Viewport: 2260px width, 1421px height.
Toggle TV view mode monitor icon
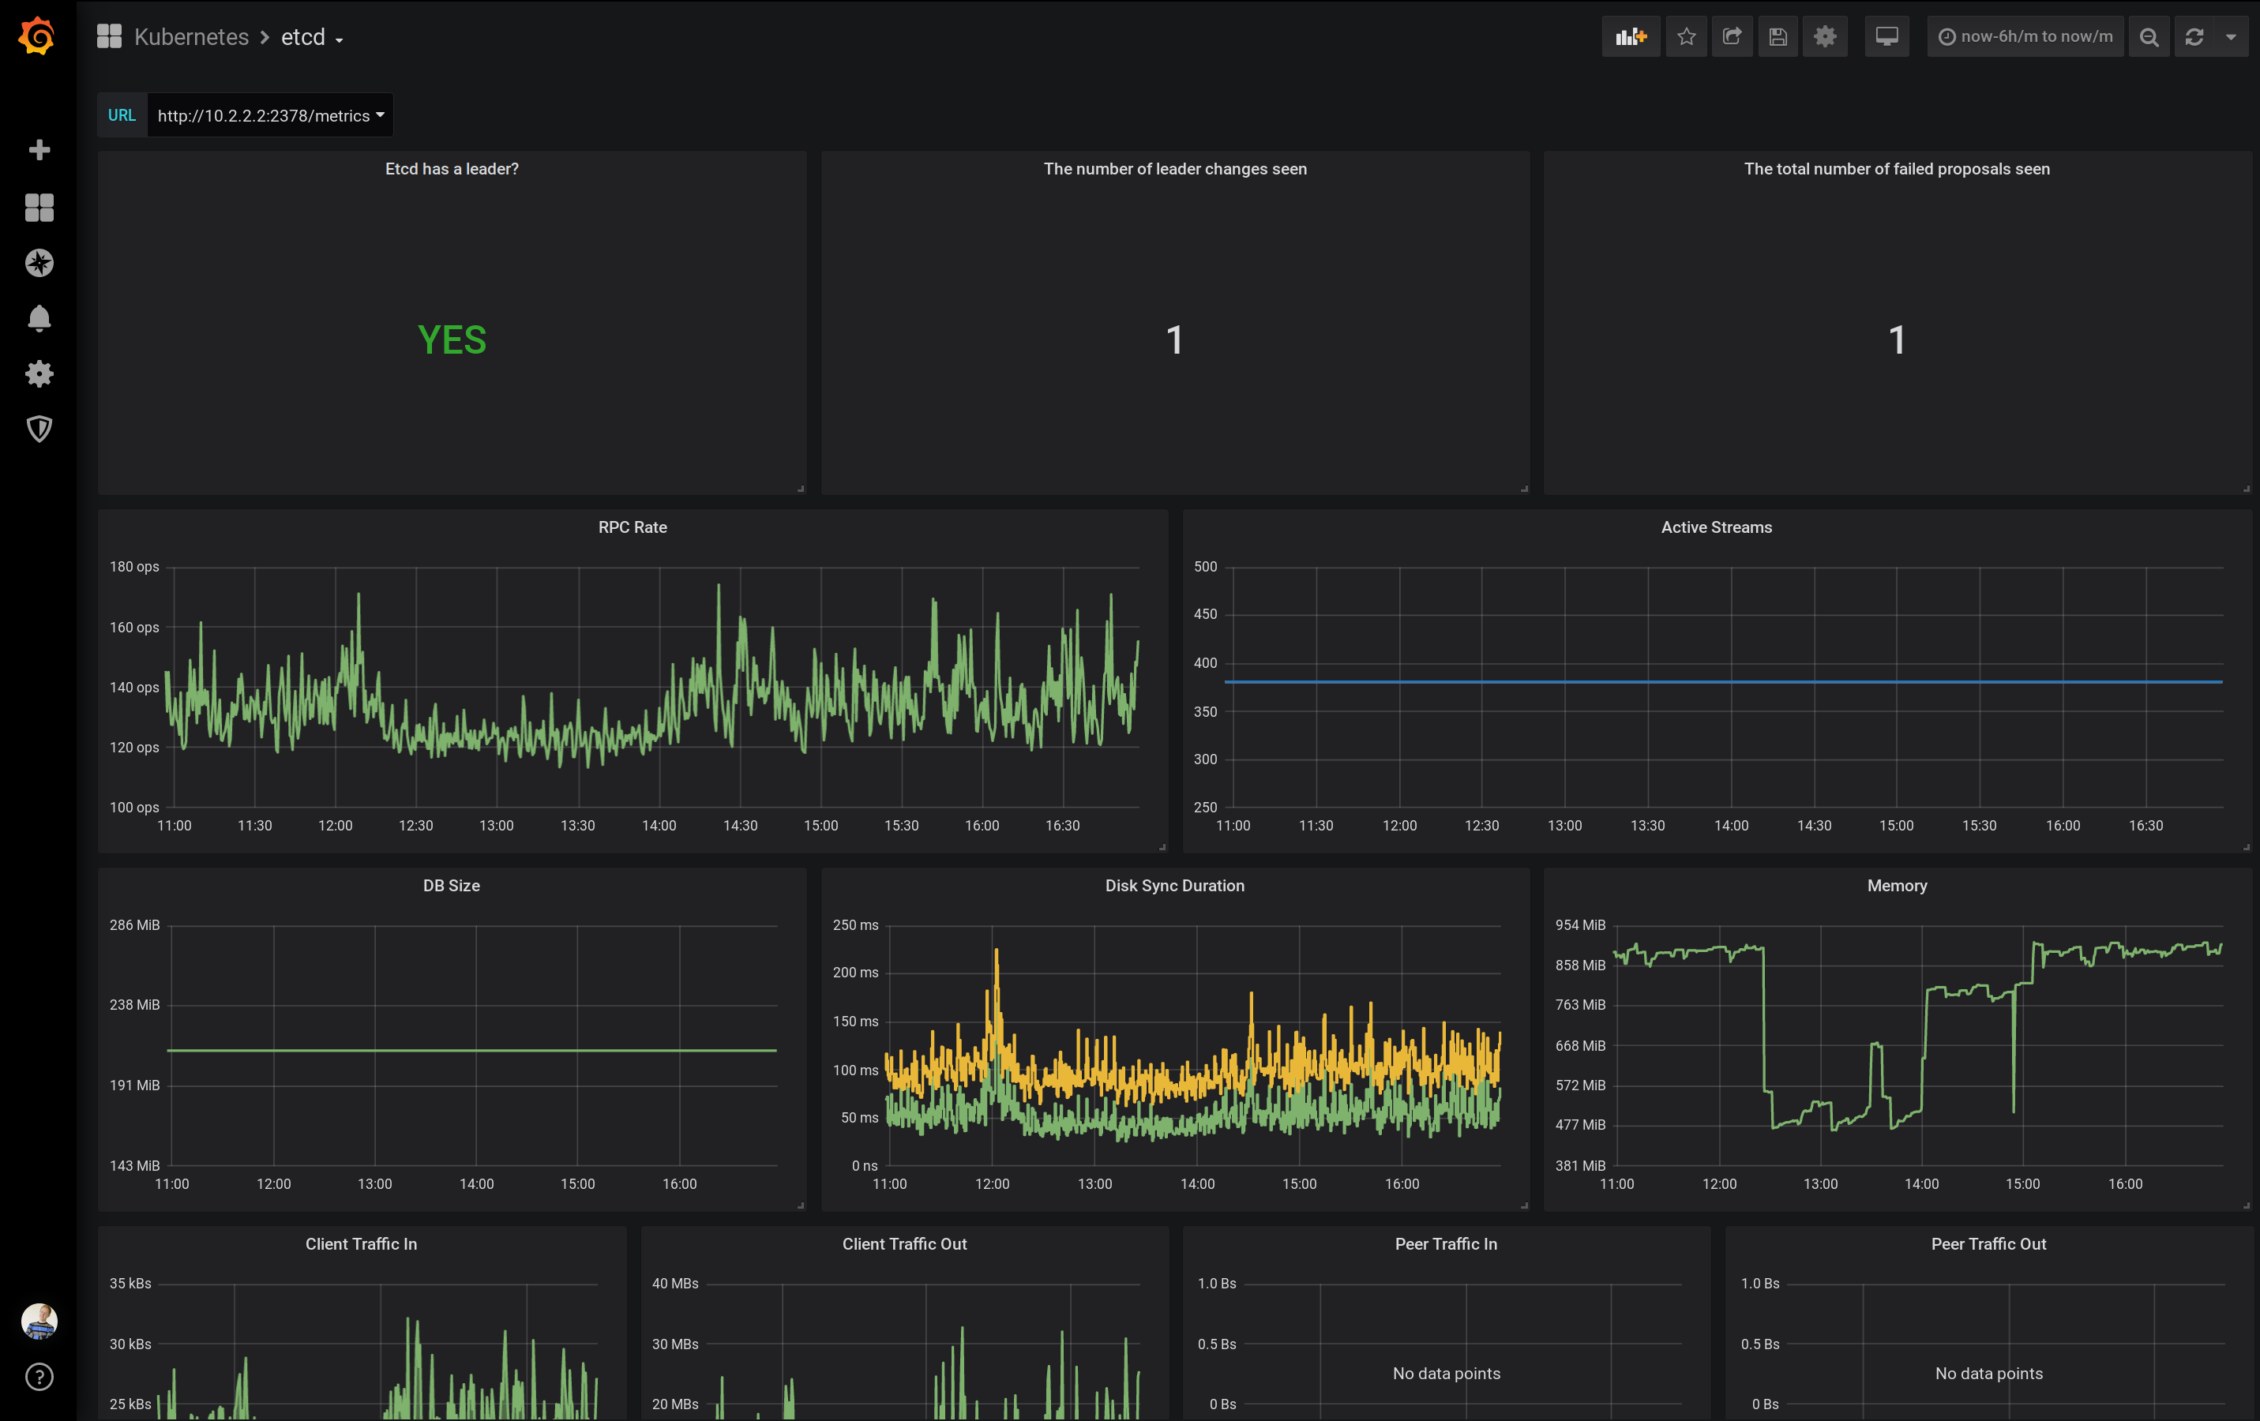tap(1886, 36)
